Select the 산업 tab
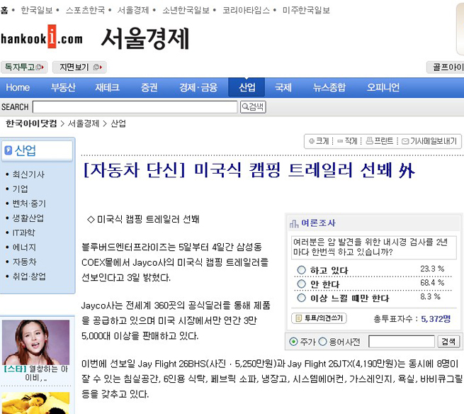This screenshot has width=464, height=414. [247, 87]
